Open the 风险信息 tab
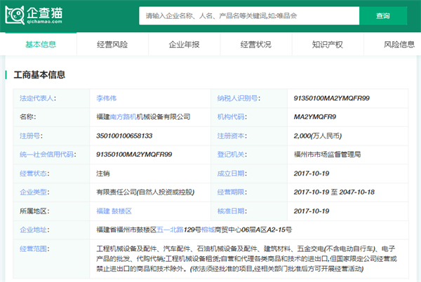 tap(399, 45)
